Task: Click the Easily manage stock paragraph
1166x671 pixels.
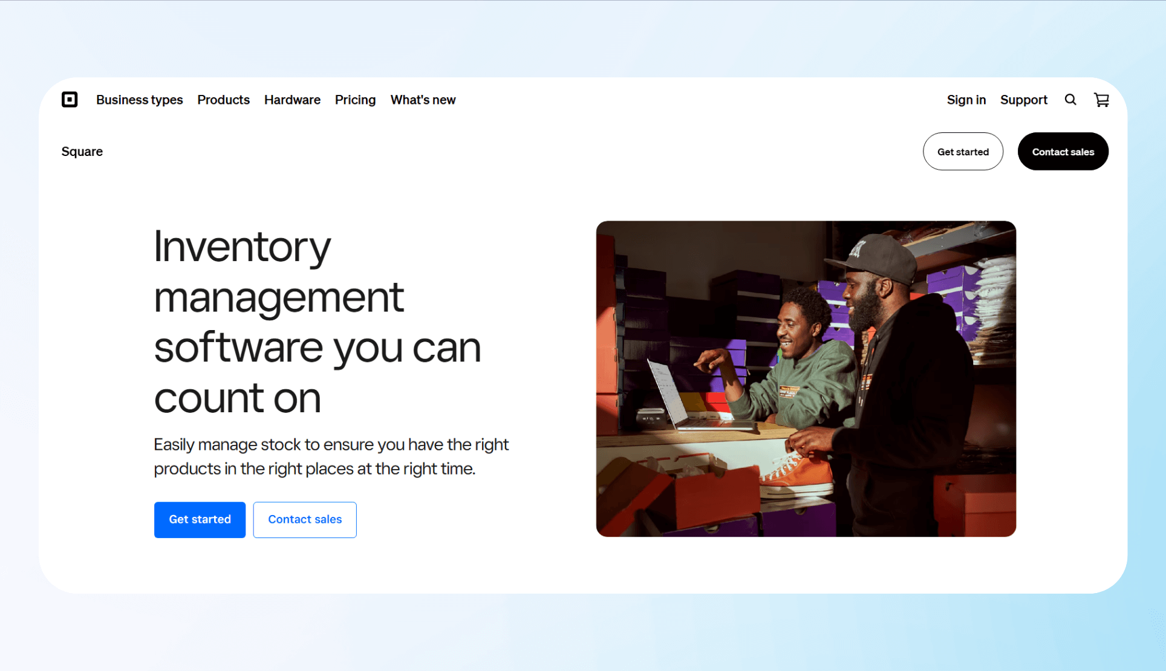Action: click(331, 456)
